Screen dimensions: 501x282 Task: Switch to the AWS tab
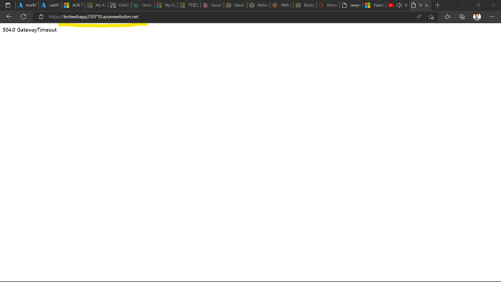(x=281, y=5)
